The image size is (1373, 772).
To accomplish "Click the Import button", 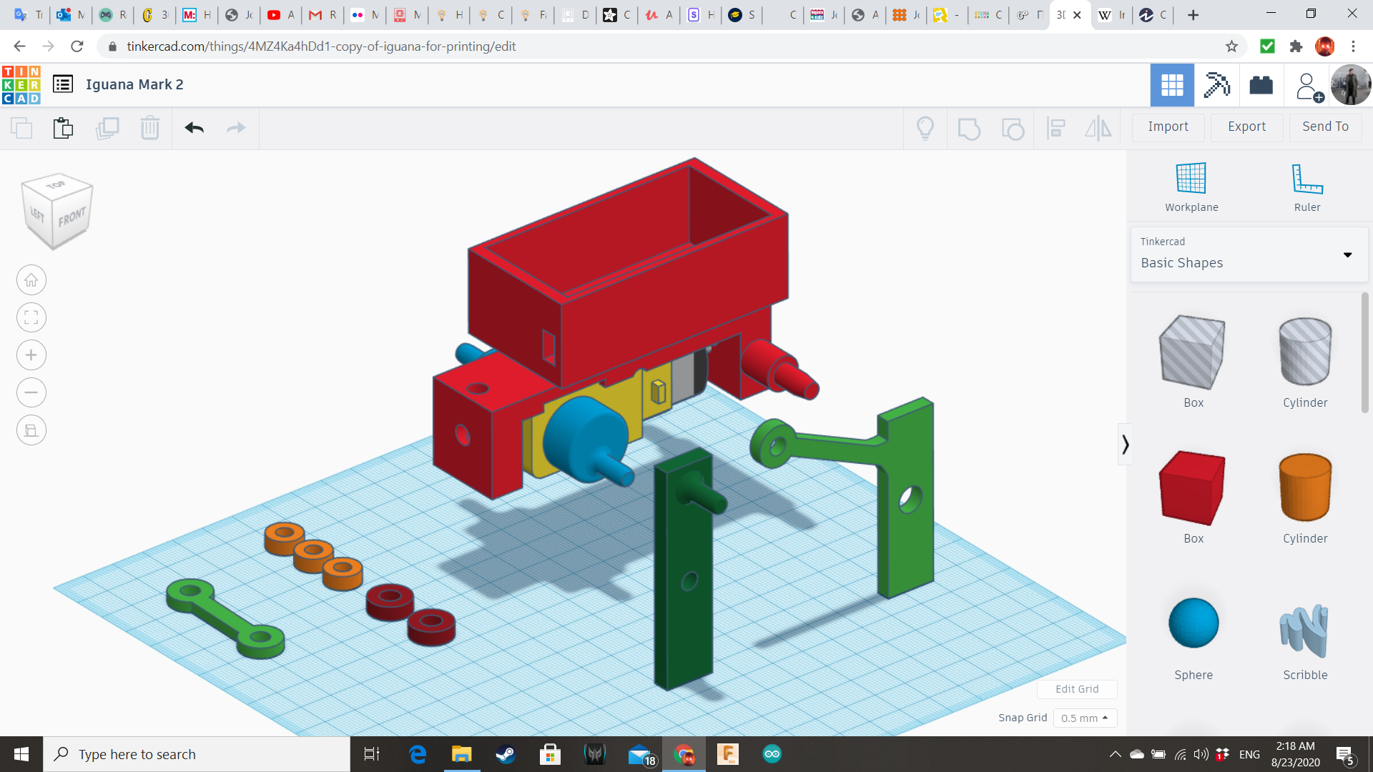I will click(1168, 127).
